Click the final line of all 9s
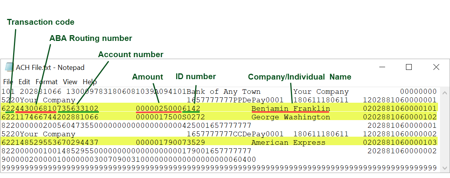The height and width of the screenshot is (178, 450). click(219, 168)
